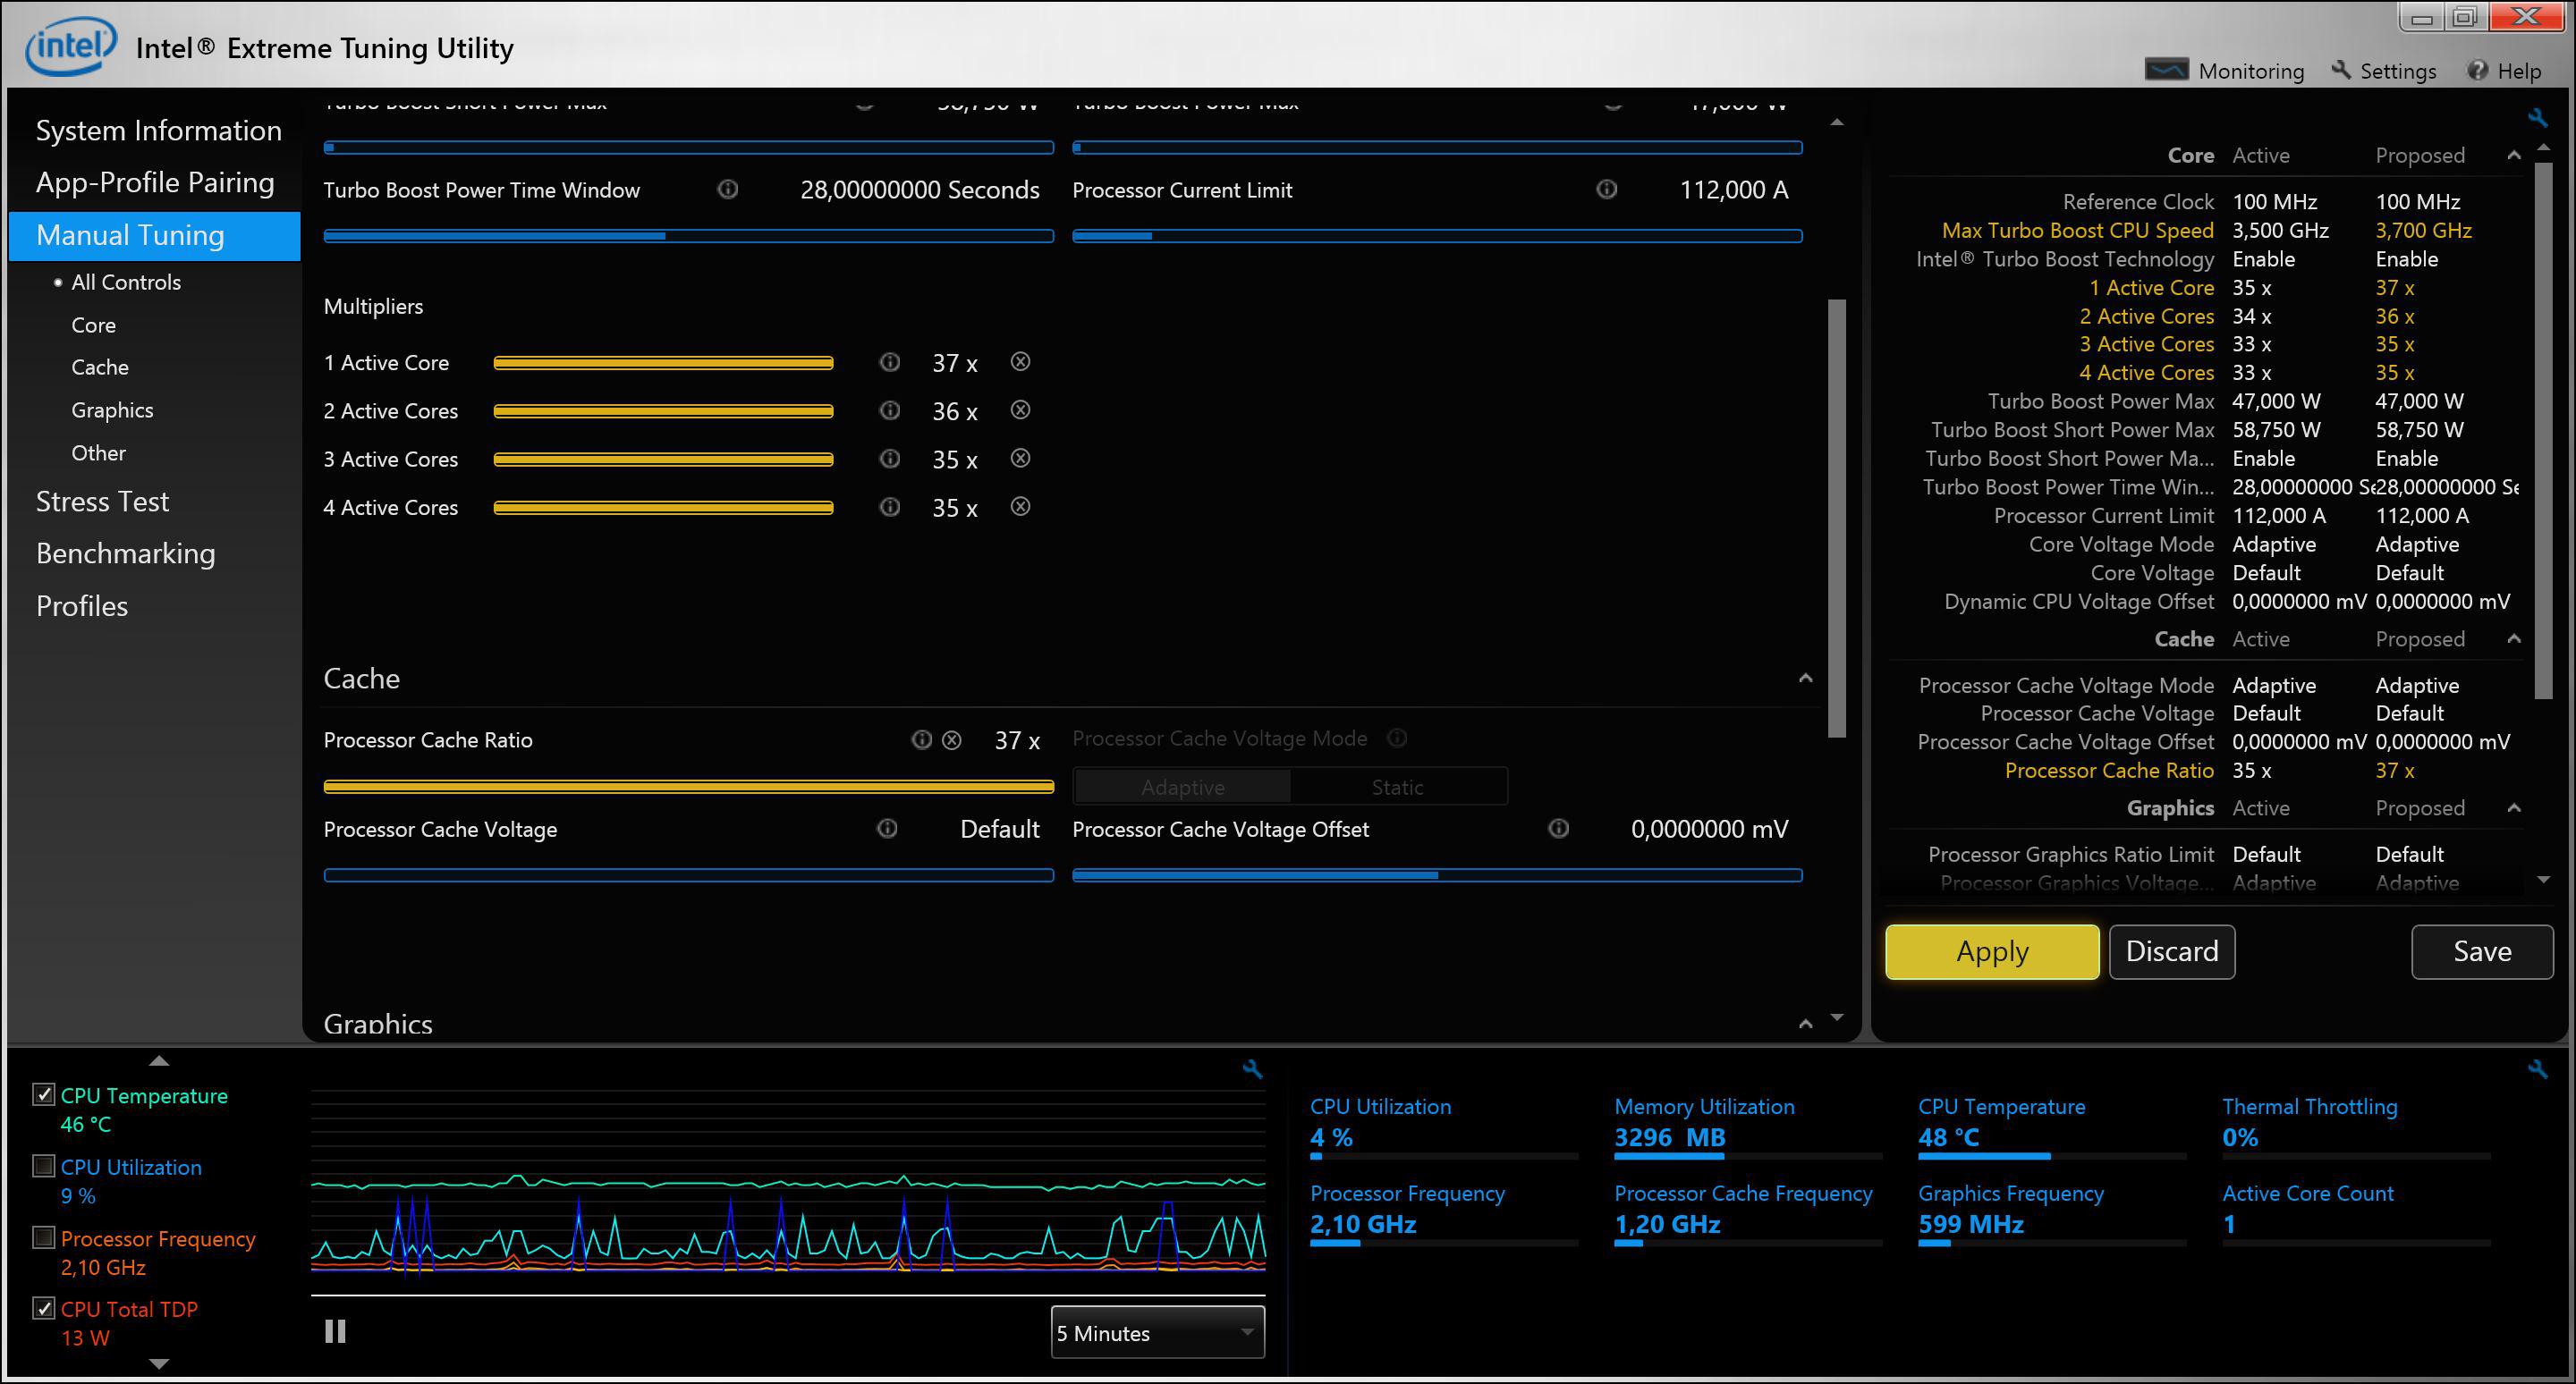Open the 5 Minutes time range dropdown

tap(1157, 1332)
